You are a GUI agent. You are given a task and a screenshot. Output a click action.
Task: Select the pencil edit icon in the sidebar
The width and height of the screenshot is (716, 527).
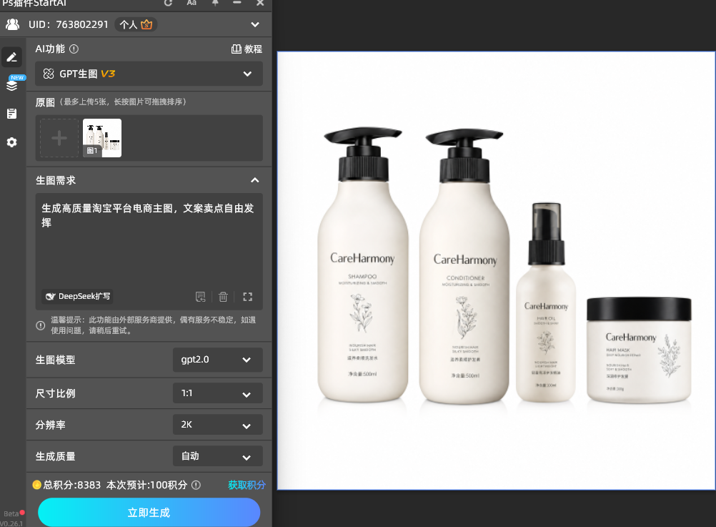click(12, 57)
